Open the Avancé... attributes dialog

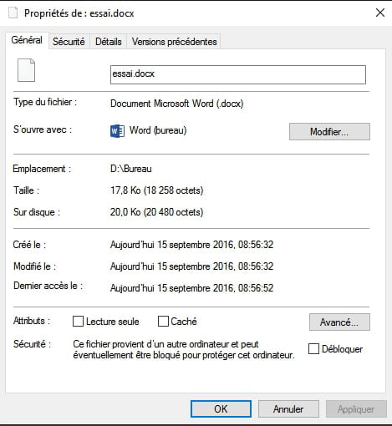[x=339, y=322]
